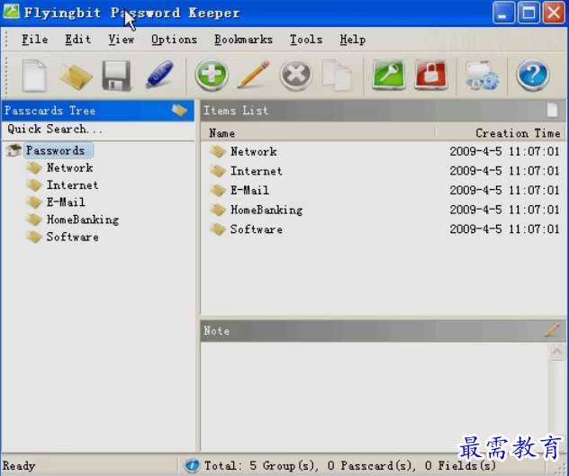The width and height of the screenshot is (569, 476).
Task: Open the File menu
Action: (x=35, y=40)
